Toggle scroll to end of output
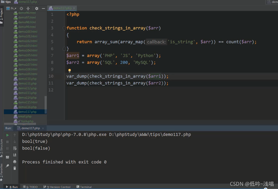Screen dimensions: 278x189 [x=15, y=155]
